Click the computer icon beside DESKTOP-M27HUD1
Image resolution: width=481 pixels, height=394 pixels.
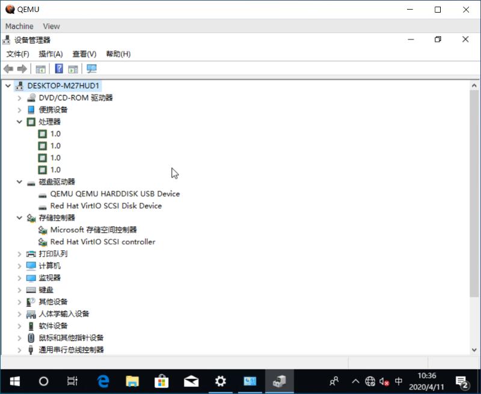18,85
